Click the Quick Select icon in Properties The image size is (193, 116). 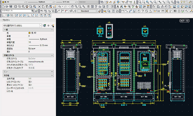(x=44, y=26)
